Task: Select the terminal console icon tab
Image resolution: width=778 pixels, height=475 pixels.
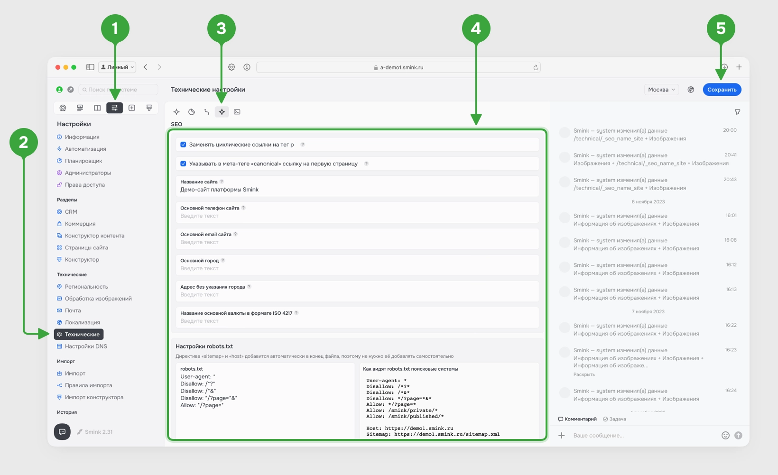Action: coord(237,112)
